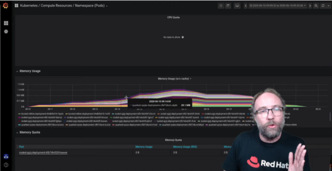Click the legend scrollbar of the memory chart
The height and width of the screenshot is (171, 332).
[330, 116]
